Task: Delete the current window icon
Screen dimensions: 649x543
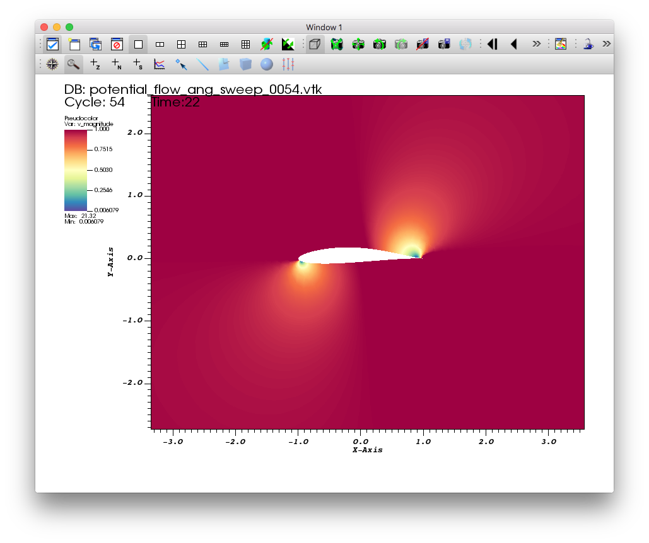Action: coord(117,44)
